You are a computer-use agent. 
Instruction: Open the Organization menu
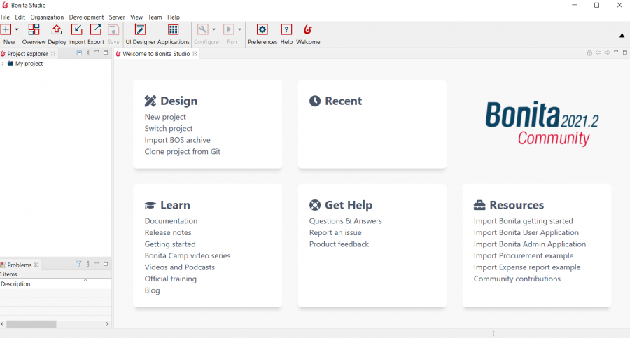tap(47, 17)
